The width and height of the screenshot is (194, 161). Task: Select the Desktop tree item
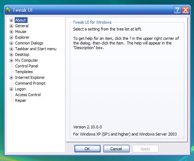point(22,55)
